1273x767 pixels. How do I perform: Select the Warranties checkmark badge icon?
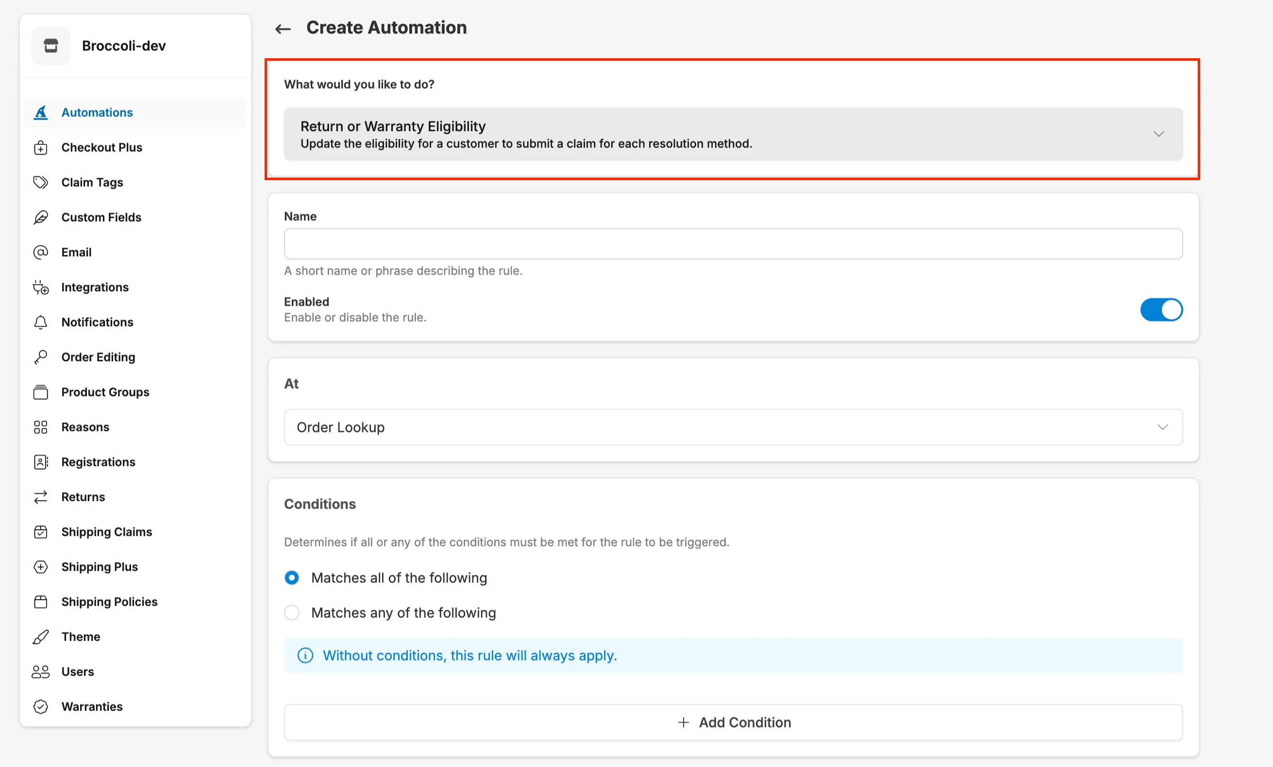[x=41, y=707]
